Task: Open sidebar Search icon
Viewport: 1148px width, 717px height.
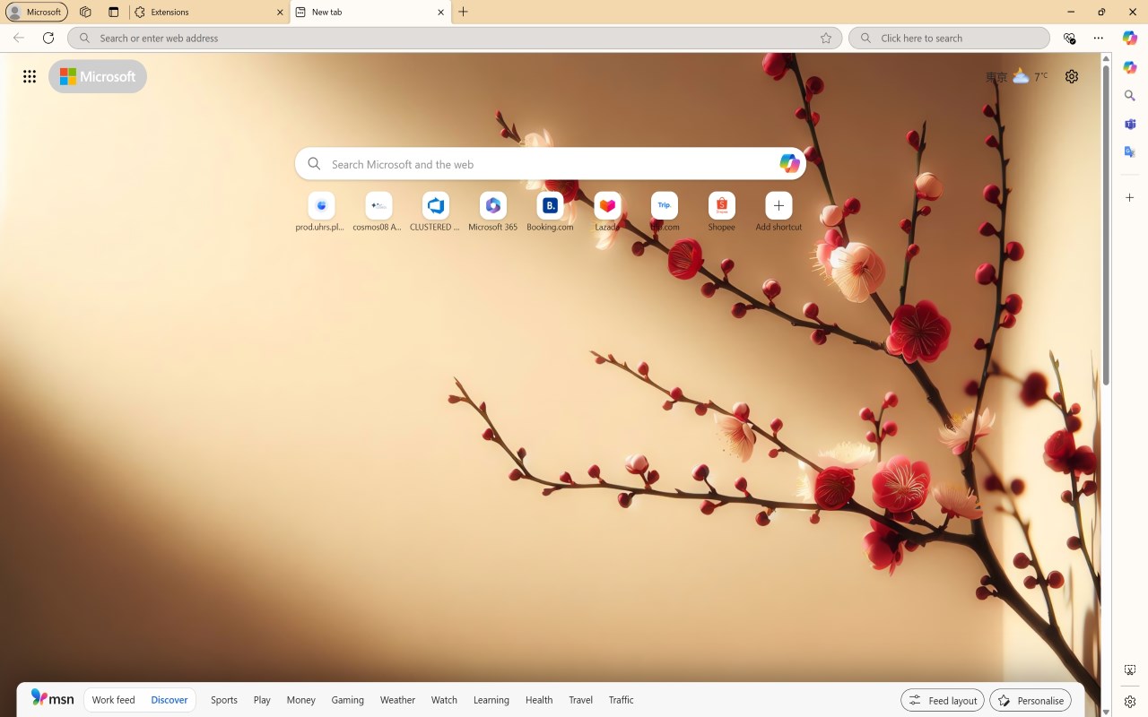Action: [x=1130, y=96]
